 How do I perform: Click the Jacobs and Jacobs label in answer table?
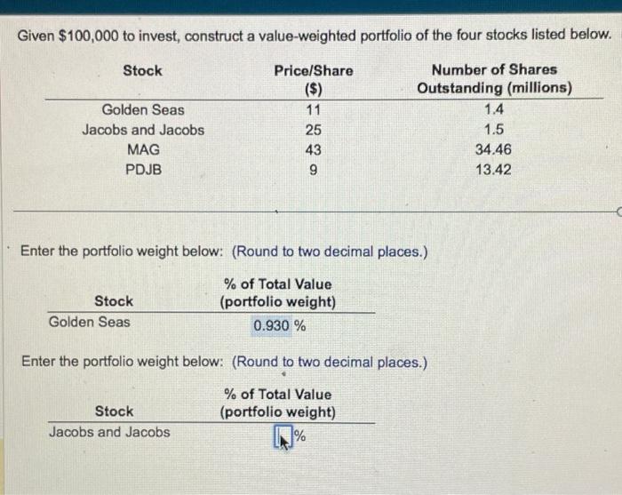pos(109,432)
